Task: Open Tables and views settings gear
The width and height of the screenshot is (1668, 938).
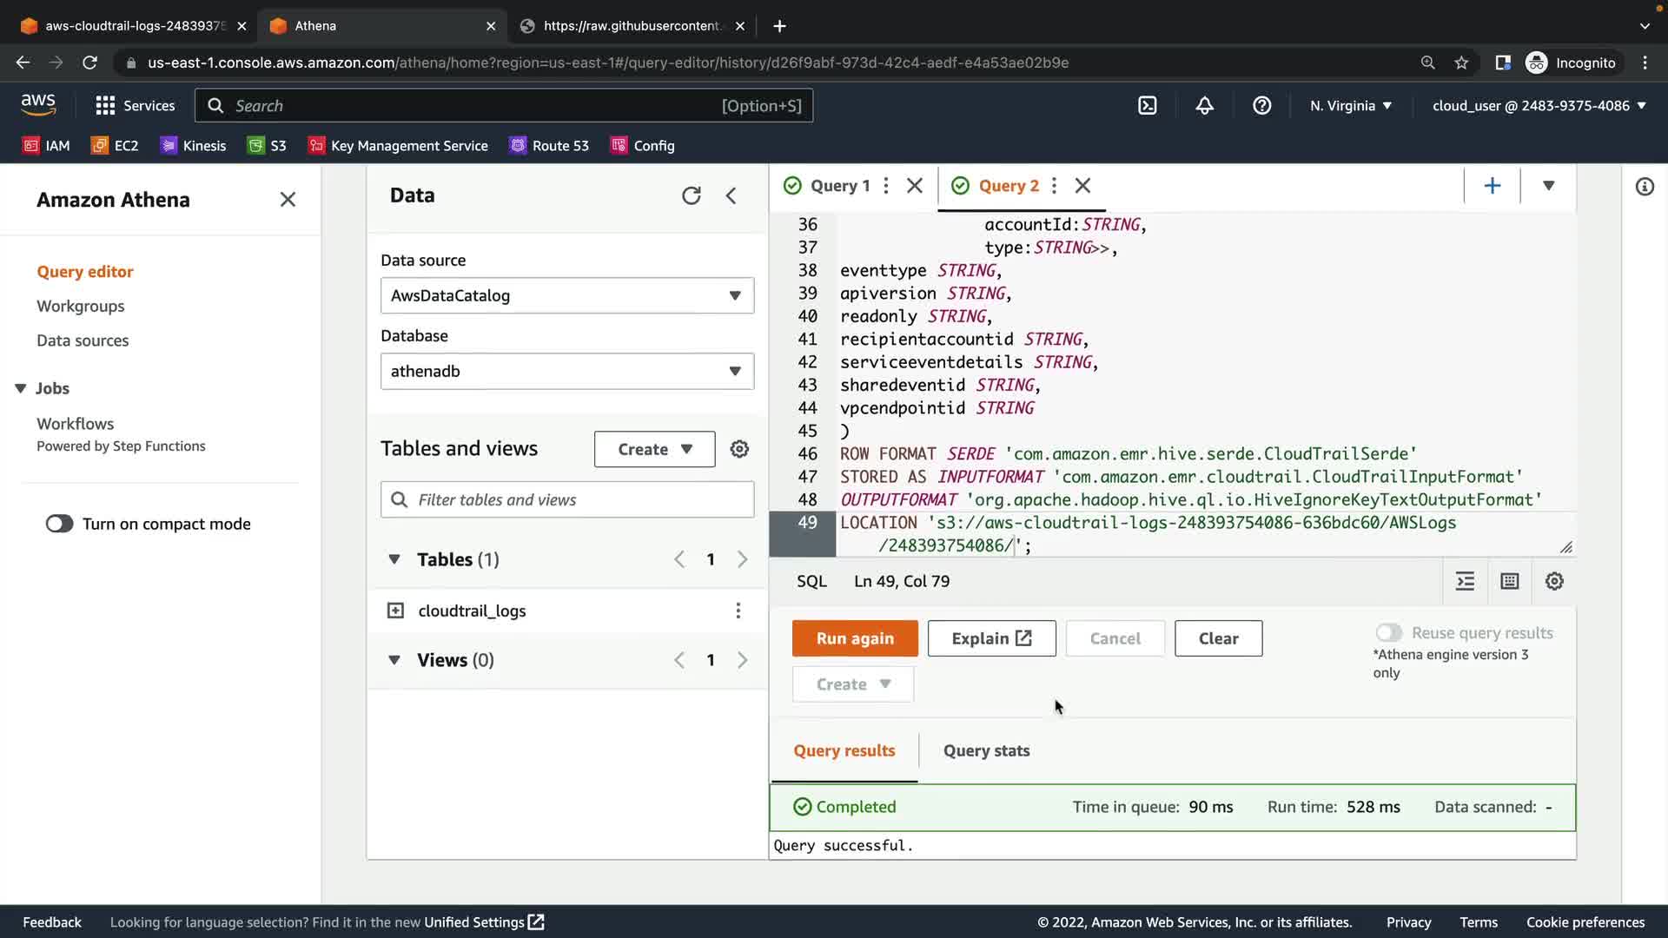Action: pos(739,449)
